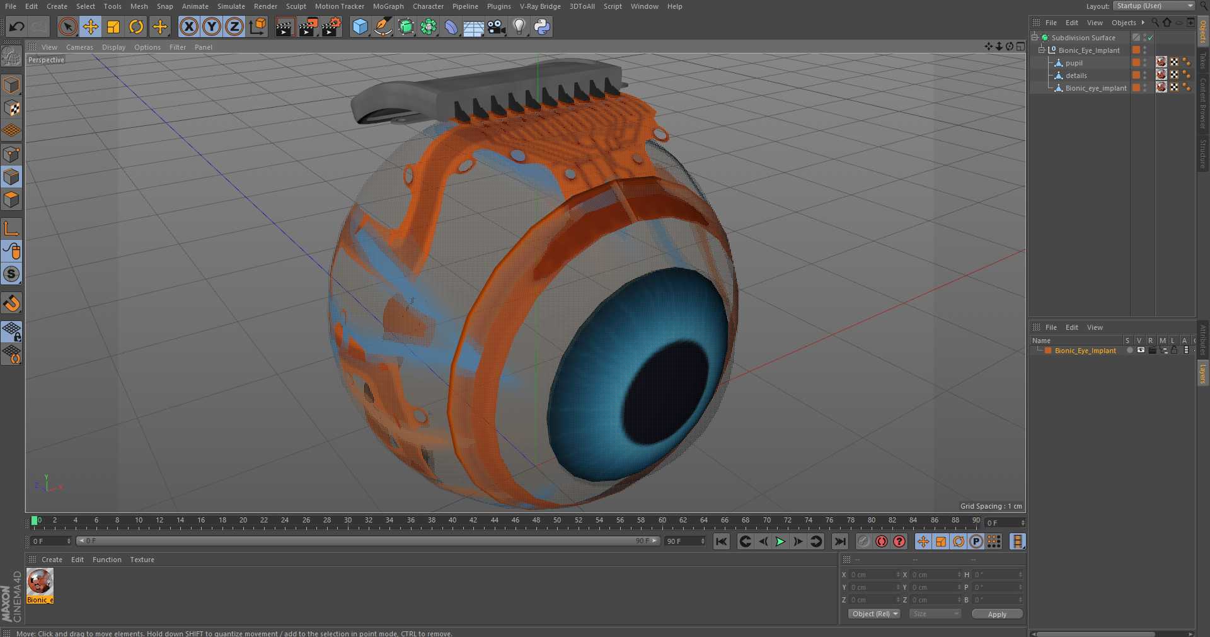The height and width of the screenshot is (637, 1210).
Task: Open the Sculpt menu
Action: [296, 6]
